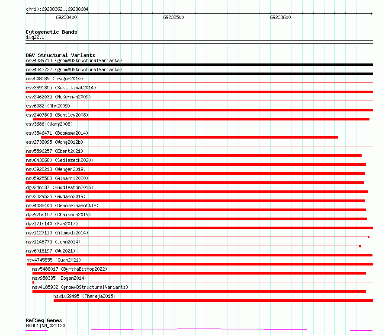Click the black bar under nsv4339713
The image size is (385, 335).
pos(199,65)
